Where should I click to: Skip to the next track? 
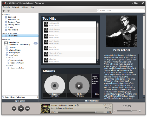point(28,108)
